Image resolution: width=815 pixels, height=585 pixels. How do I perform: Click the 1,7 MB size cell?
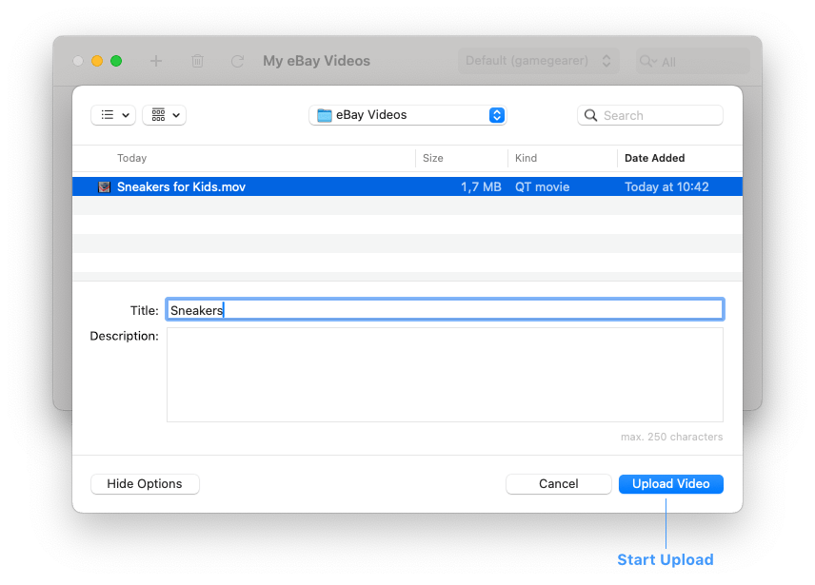(x=481, y=186)
